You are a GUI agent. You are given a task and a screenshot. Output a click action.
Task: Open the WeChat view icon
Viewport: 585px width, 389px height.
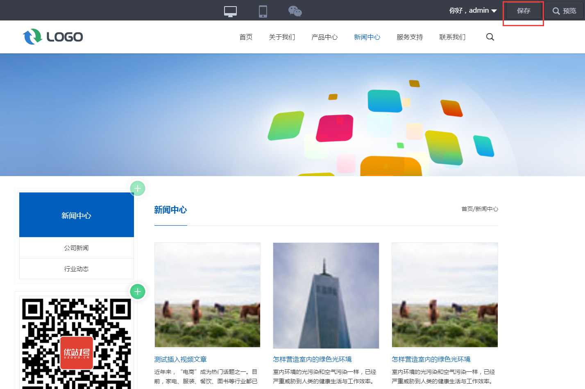(x=295, y=11)
